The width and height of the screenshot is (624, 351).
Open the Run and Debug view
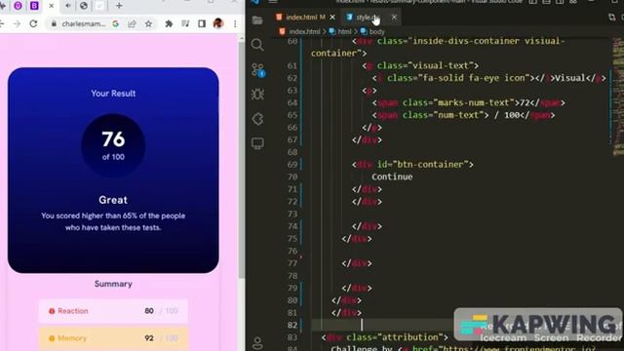(257, 95)
